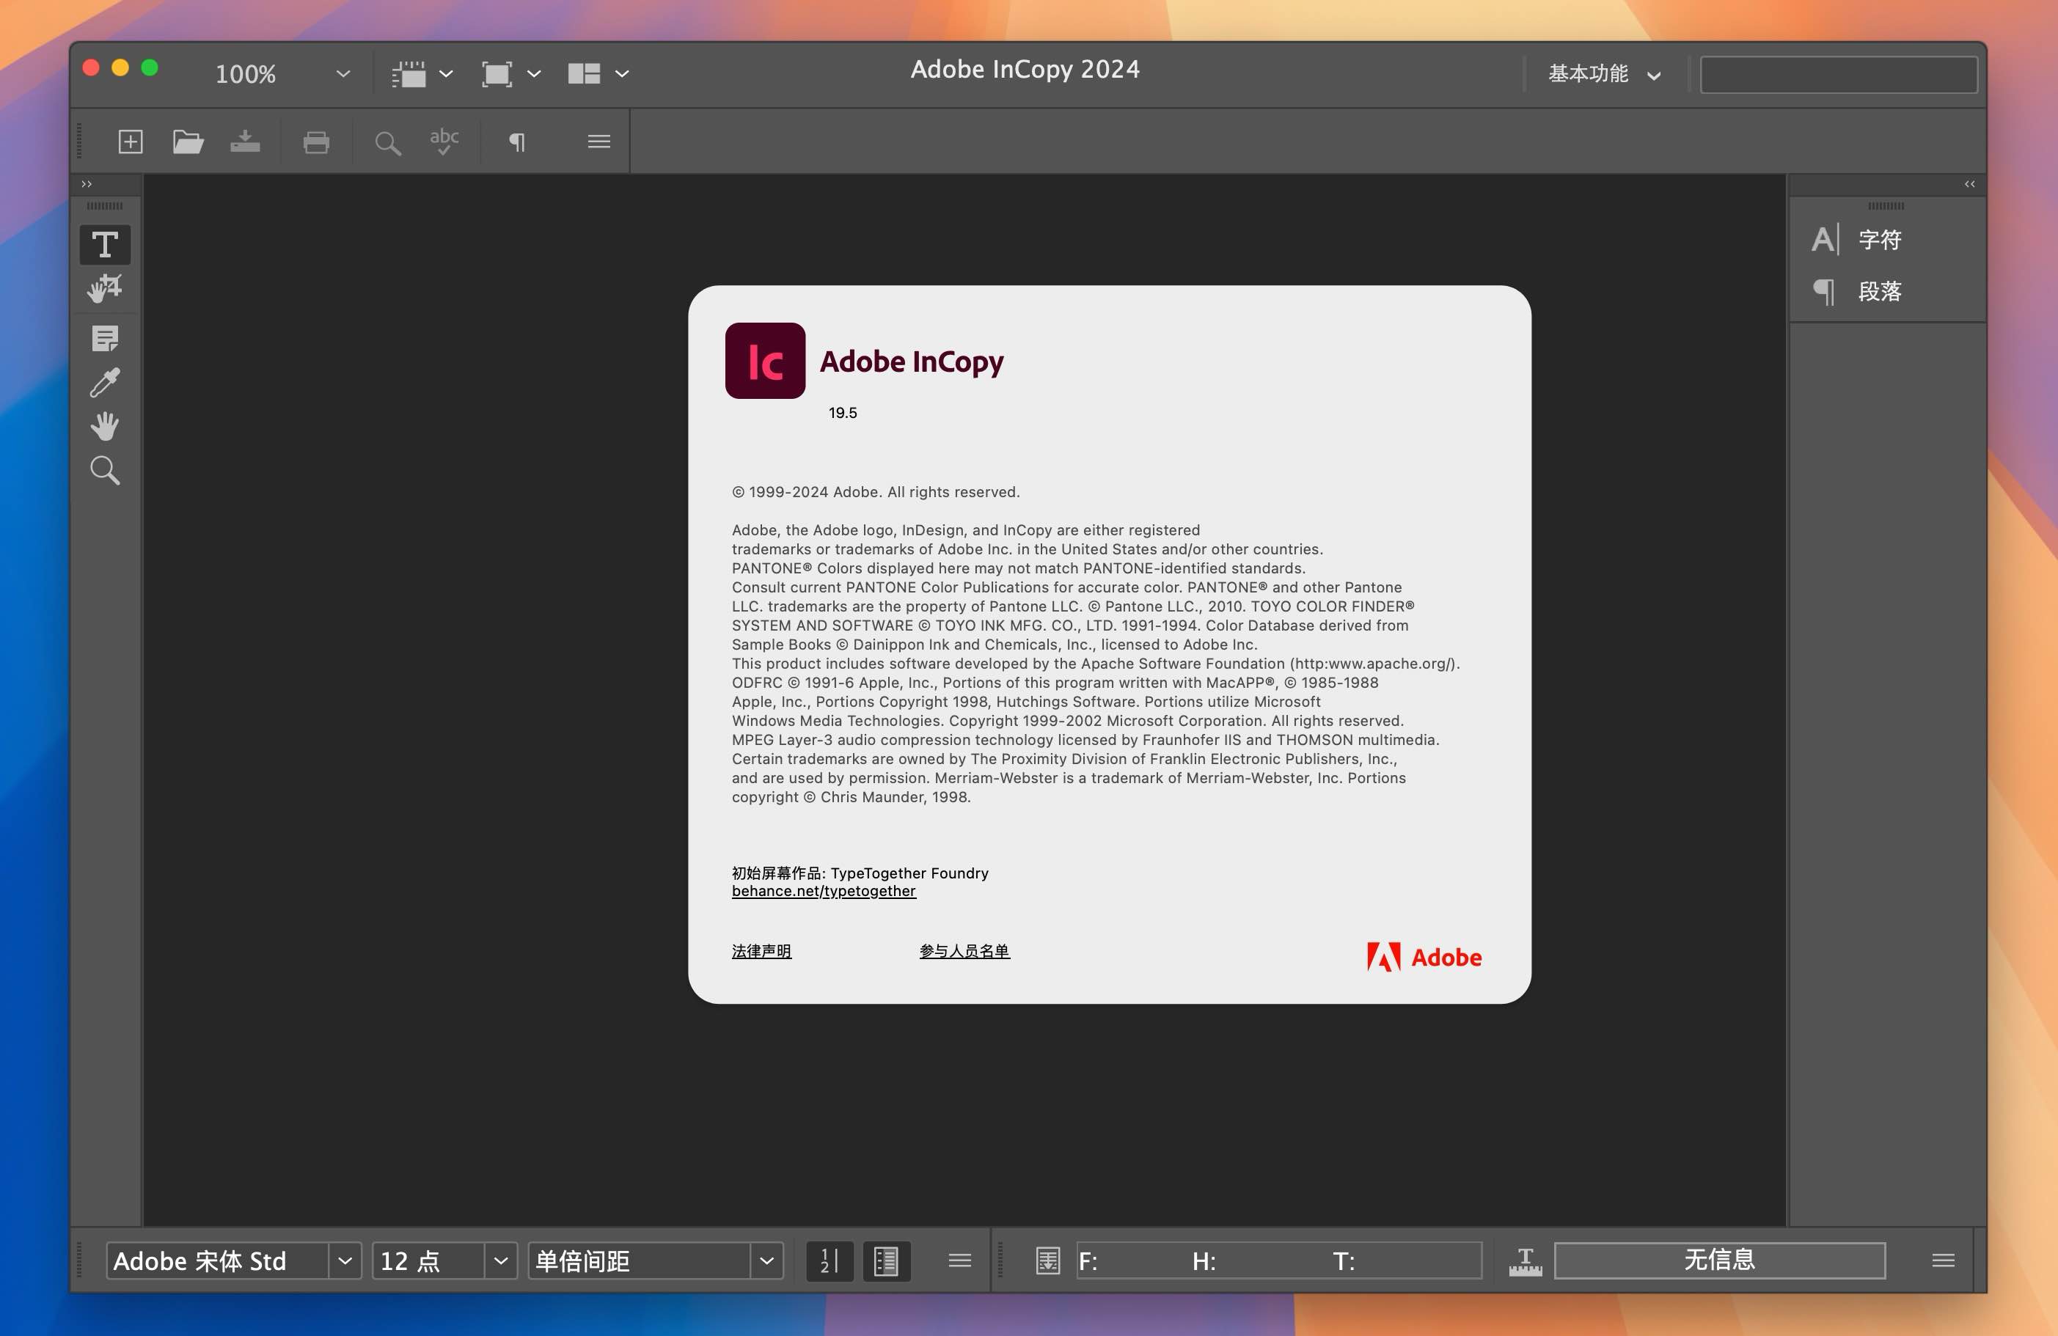The width and height of the screenshot is (2058, 1336).
Task: Select the Hand tool
Action: (105, 425)
